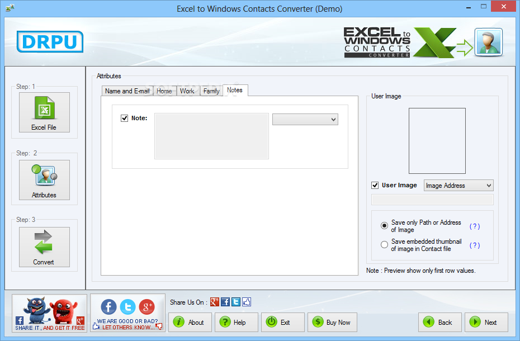Click the large Facebook circle icon
This screenshot has height=341, width=520.
click(108, 307)
